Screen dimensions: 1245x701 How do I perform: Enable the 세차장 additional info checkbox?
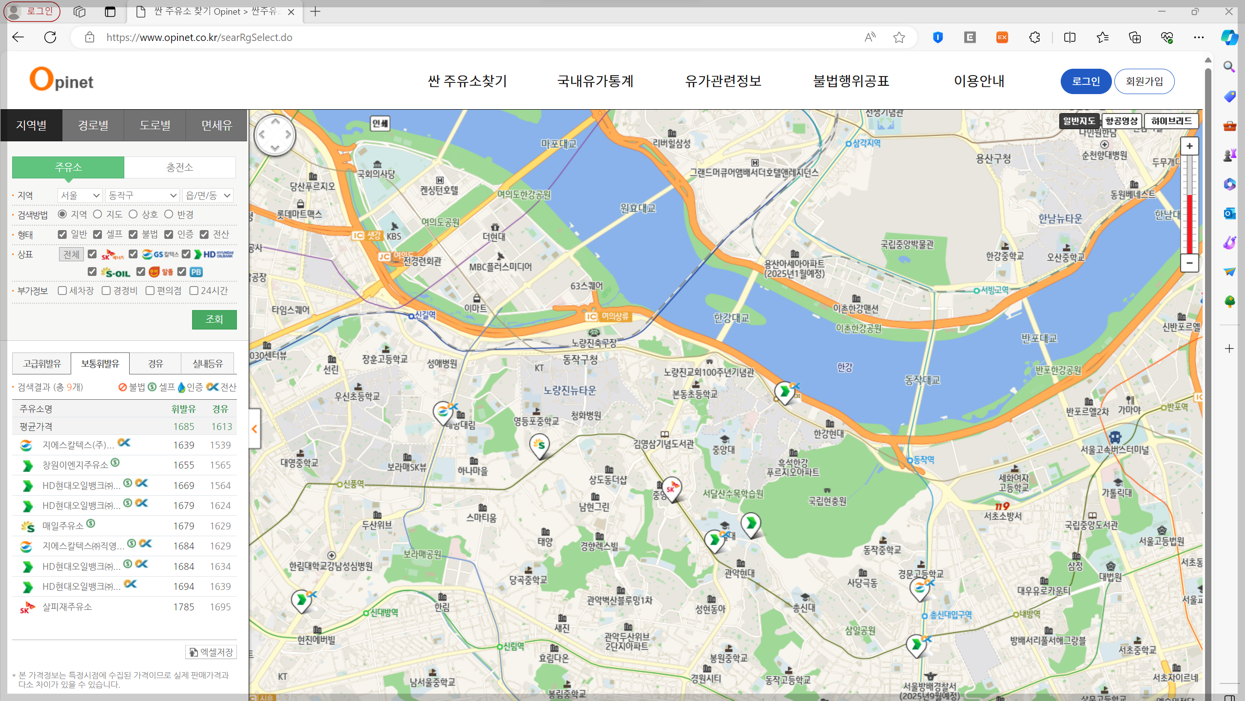pyautogui.click(x=62, y=291)
